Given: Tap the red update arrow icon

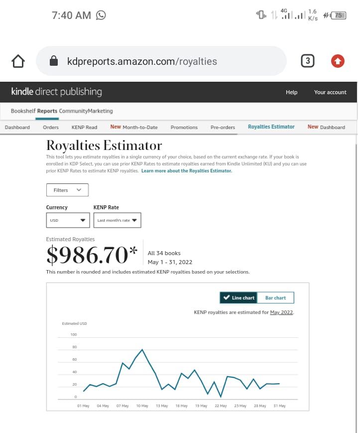Looking at the screenshot, I should [338, 61].
